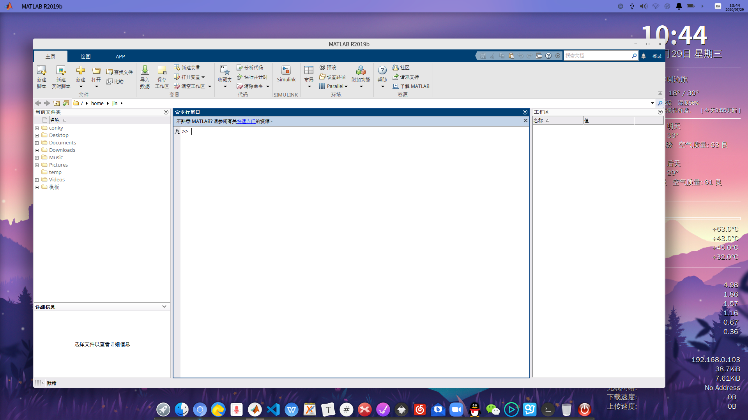Save the workspace (保存工作区)
Viewport: 748px width, 420px height.
pos(162,77)
